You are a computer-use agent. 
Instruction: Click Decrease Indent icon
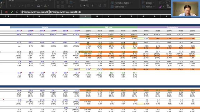click(x=58, y=7)
